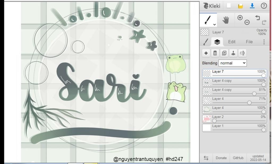Click the Layer 2 pink thumbnail

pos(207,119)
